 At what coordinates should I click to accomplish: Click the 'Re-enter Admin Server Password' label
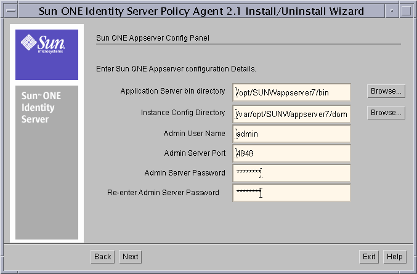(163, 192)
